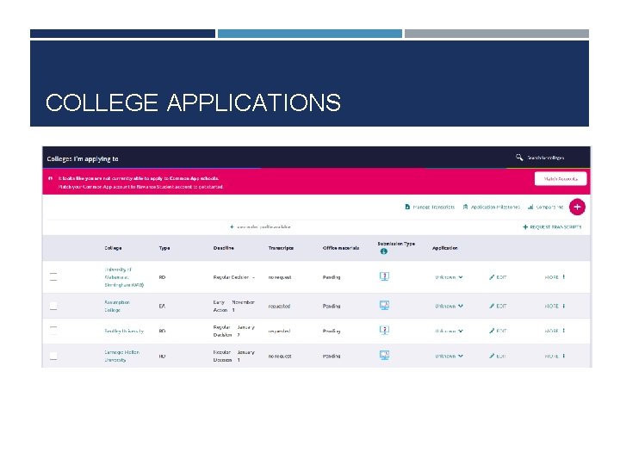620x465 pixels.
Task: Click 'requested' transcript status for Assumption College
Action: pos(279,306)
